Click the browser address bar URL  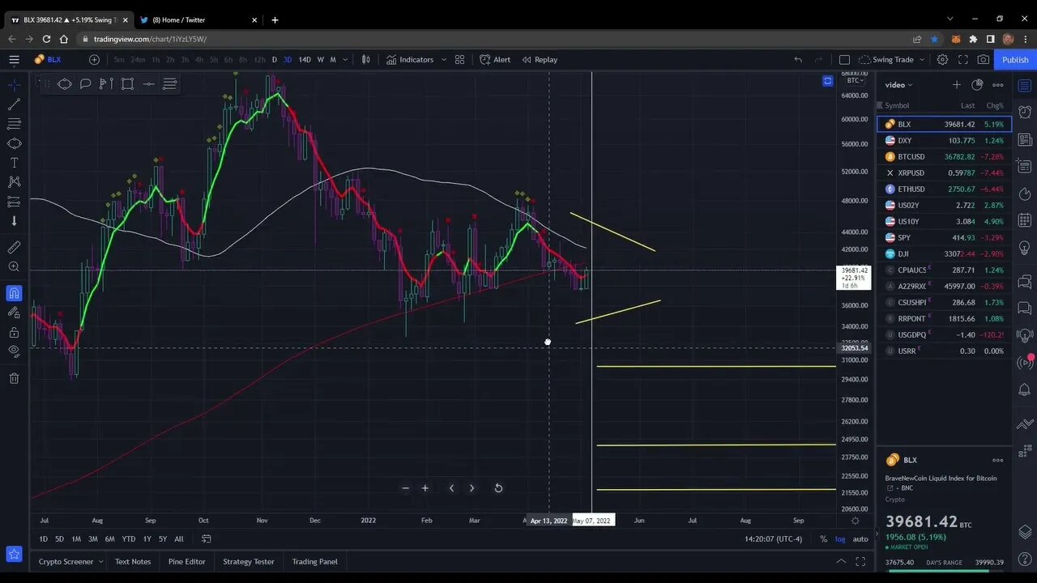(x=150, y=39)
